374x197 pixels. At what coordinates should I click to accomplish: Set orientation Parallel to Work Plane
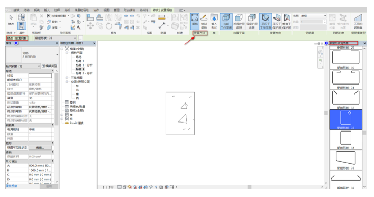click(x=266, y=22)
